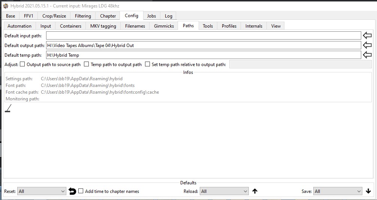This screenshot has width=377, height=200.
Task: Check Set temp path relative to output path
Action: click(x=148, y=64)
